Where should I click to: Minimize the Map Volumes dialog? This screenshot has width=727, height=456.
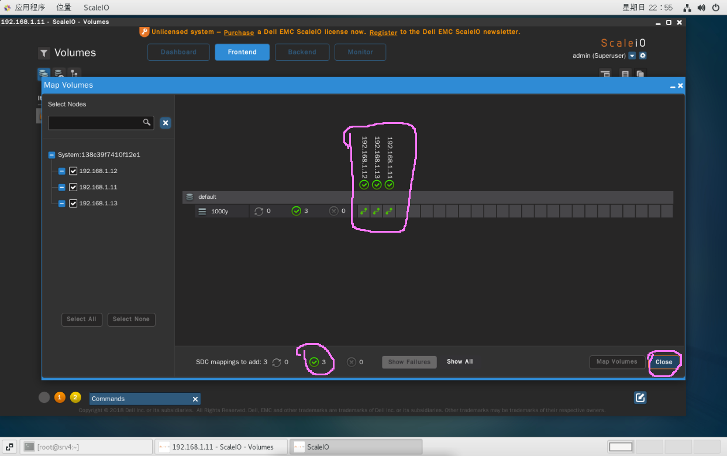(673, 87)
